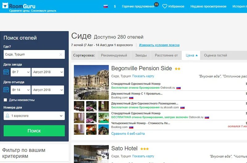Click the 11 hot deals badge
The image size is (247, 163).
[x=156, y=4]
